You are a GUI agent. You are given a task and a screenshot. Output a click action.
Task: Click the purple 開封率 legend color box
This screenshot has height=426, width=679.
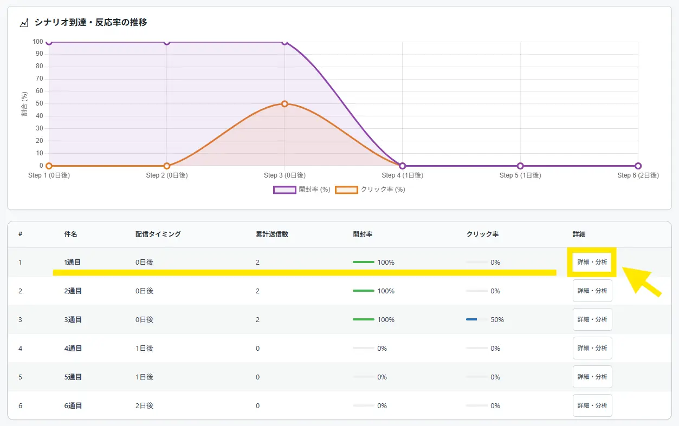coord(284,189)
